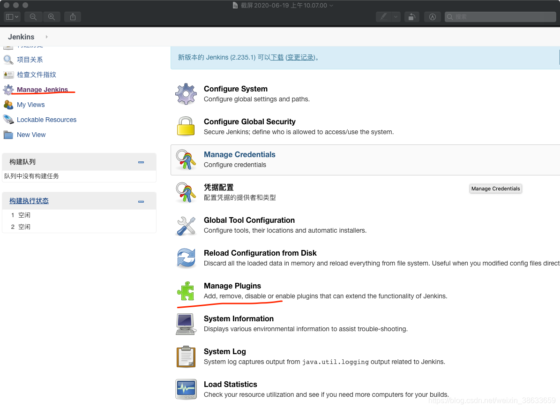The image size is (560, 409).
Task: Click the System Log clipboard icon
Action: 186,356
